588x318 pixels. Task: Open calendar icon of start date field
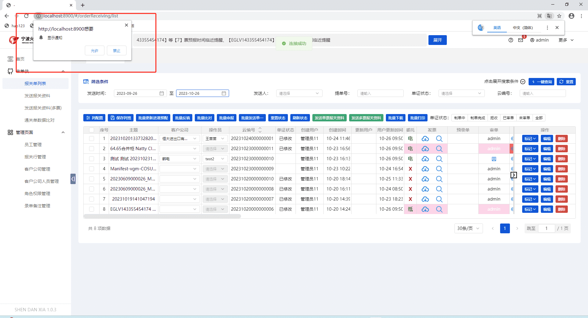(162, 93)
